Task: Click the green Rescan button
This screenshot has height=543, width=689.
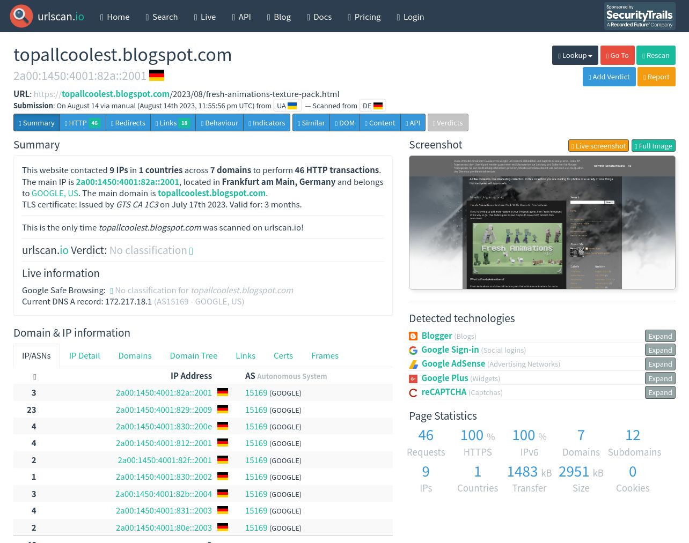Action: [x=656, y=55]
